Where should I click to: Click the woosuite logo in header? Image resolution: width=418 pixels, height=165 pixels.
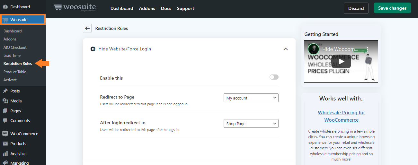(x=75, y=7)
